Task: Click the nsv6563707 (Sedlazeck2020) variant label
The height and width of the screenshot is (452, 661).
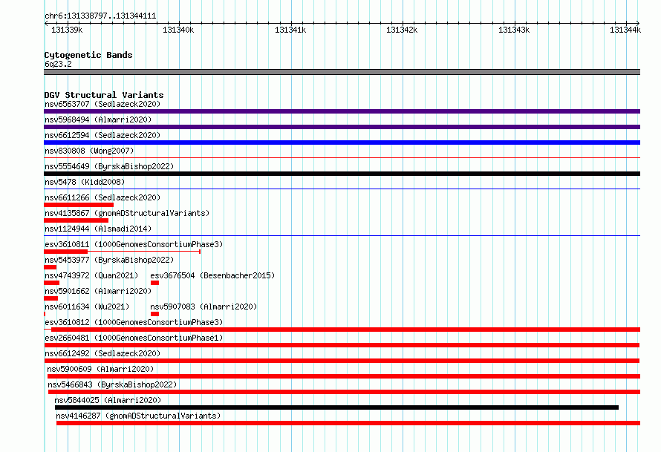Action: 102,104
